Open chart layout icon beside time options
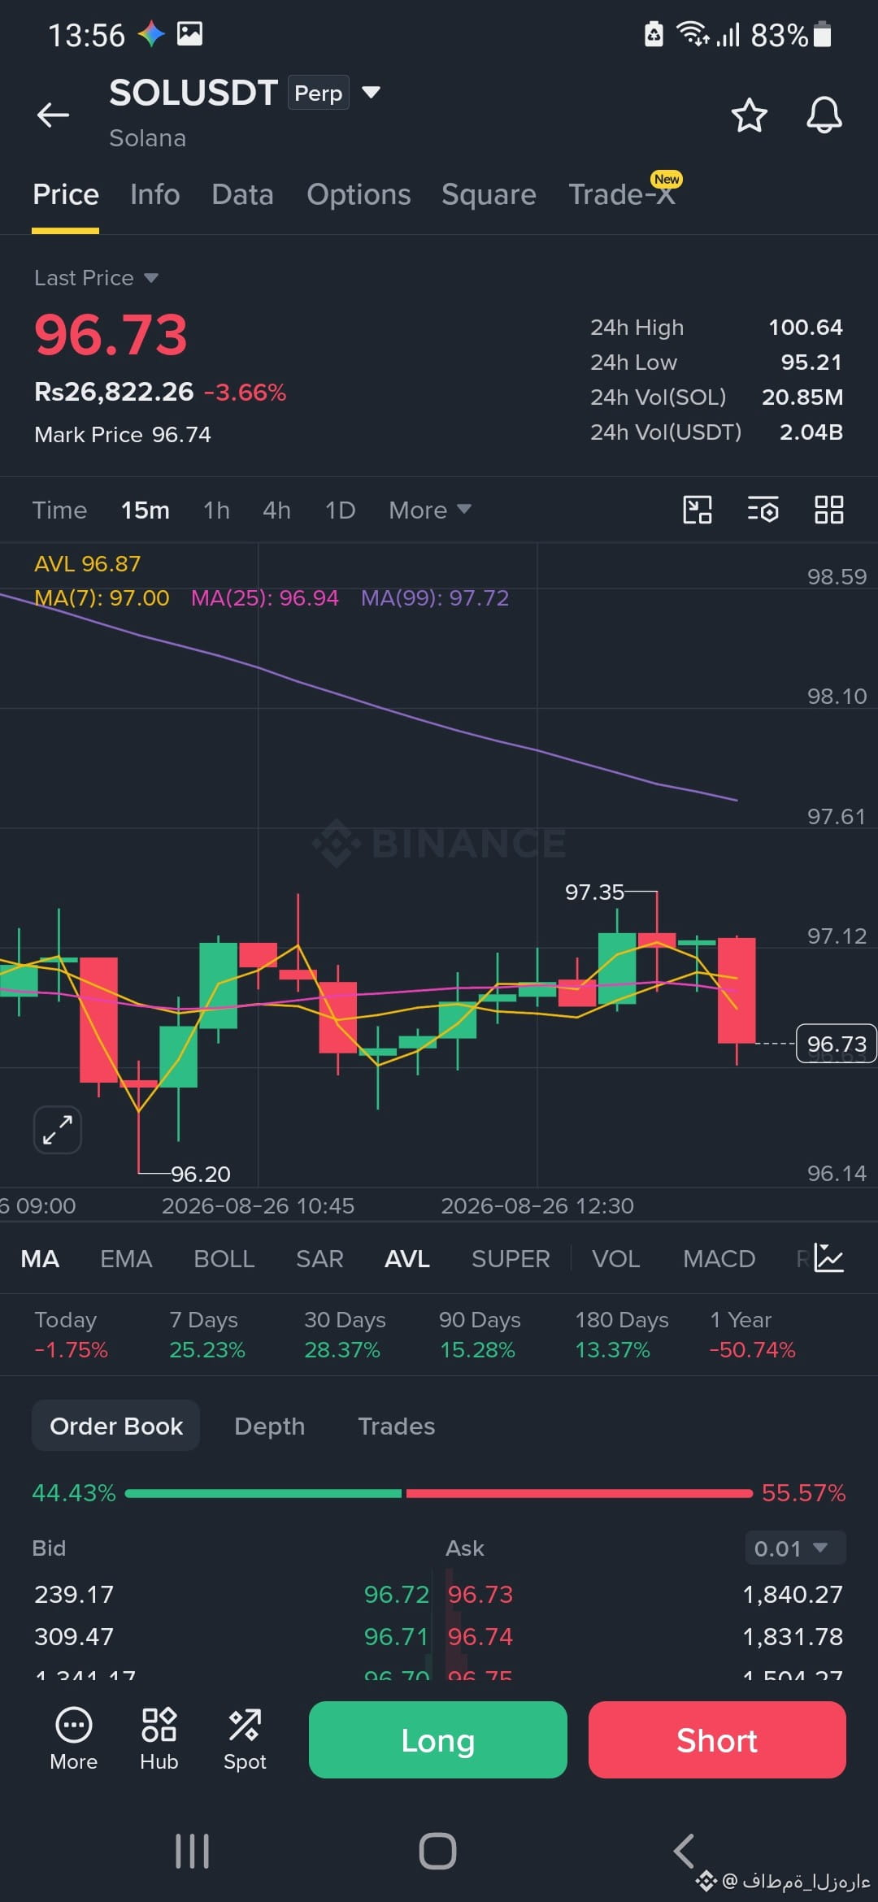878x1902 pixels. pyautogui.click(x=697, y=510)
